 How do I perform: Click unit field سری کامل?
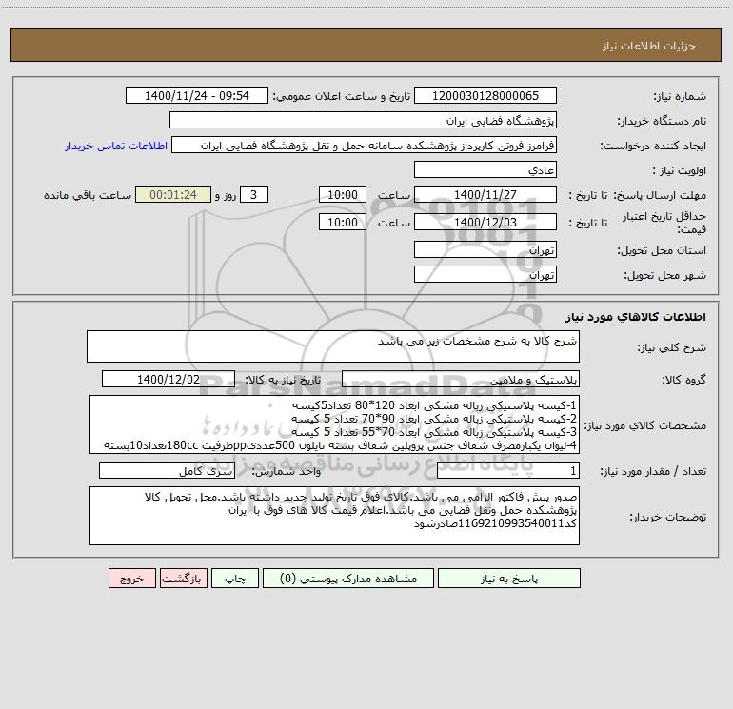click(167, 471)
